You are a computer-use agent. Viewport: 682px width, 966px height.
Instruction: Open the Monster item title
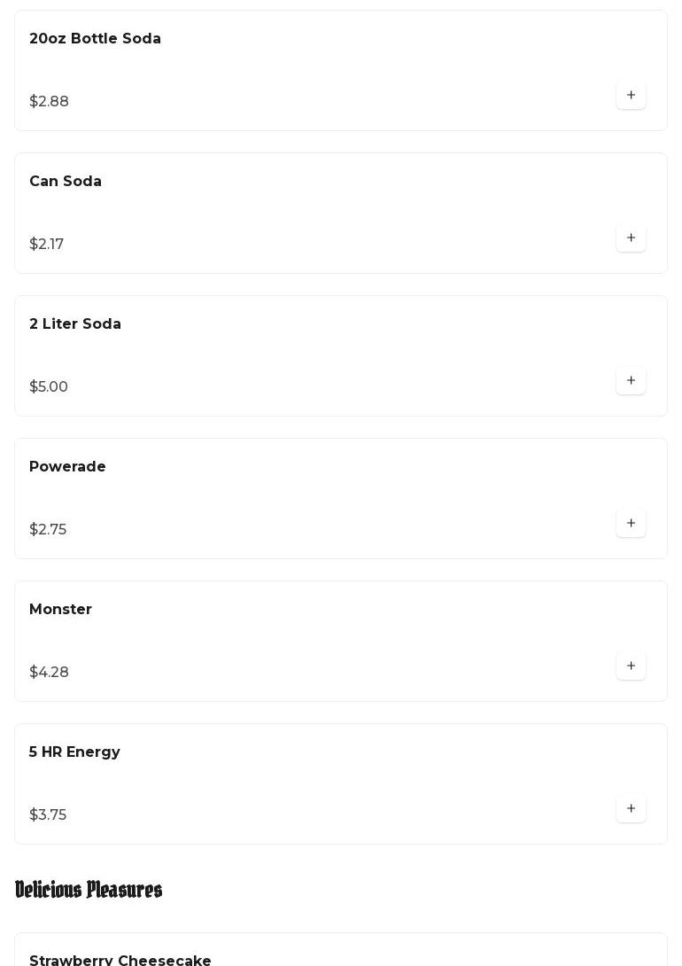[x=60, y=610]
